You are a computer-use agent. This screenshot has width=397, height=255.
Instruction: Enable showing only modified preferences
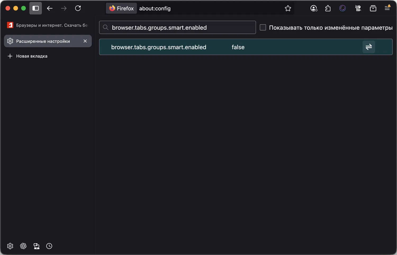(x=263, y=27)
